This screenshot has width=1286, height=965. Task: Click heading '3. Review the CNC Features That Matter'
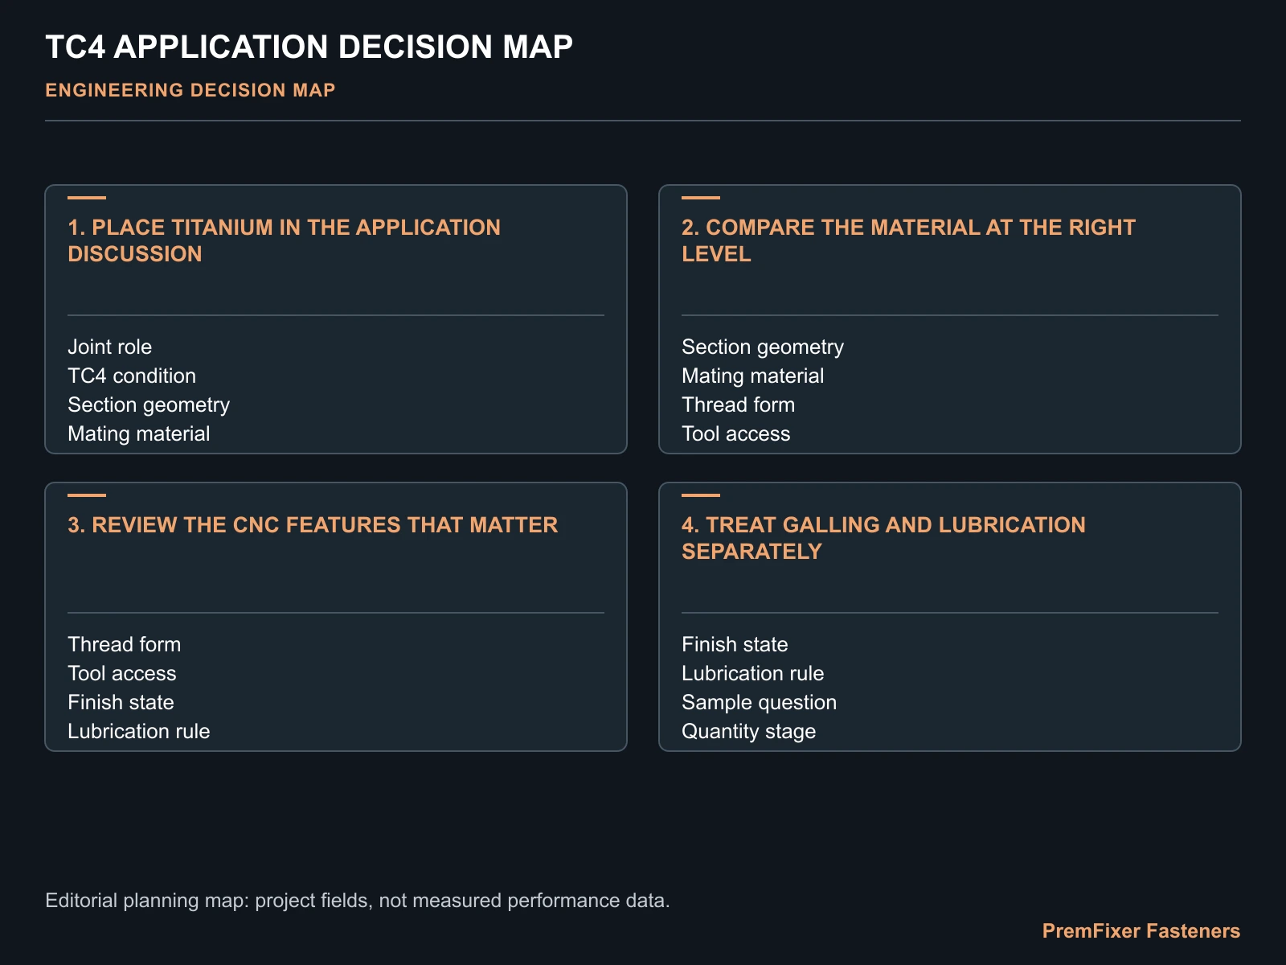point(313,525)
